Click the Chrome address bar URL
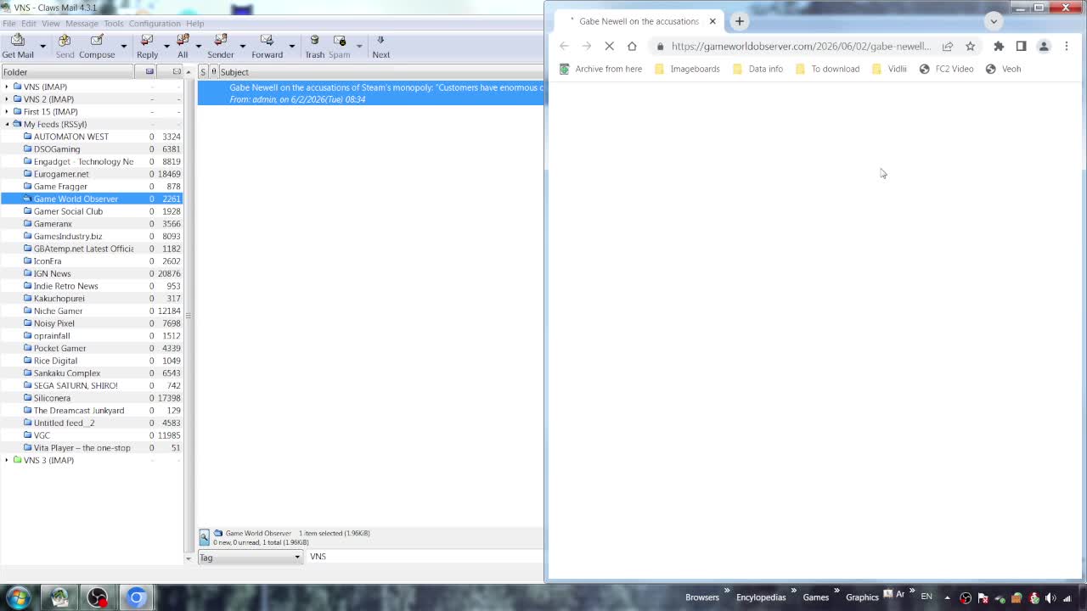1087x611 pixels. pos(801,46)
